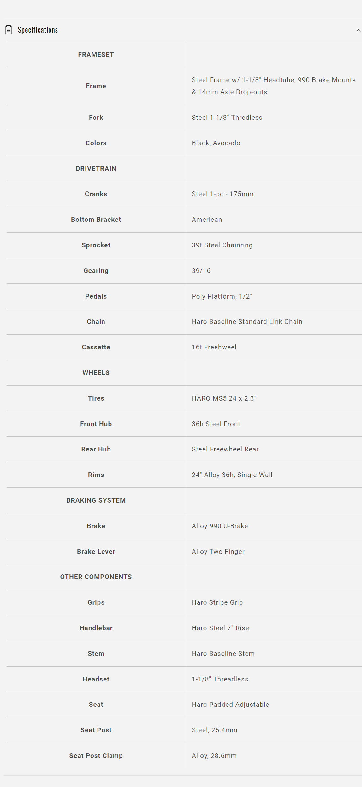
Task: Click the Steel 1-pc 175mm cranks value
Action: [x=223, y=194]
